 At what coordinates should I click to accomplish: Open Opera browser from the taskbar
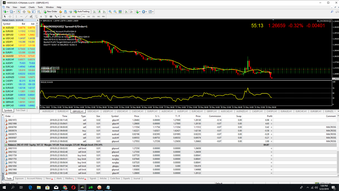[73, 187]
